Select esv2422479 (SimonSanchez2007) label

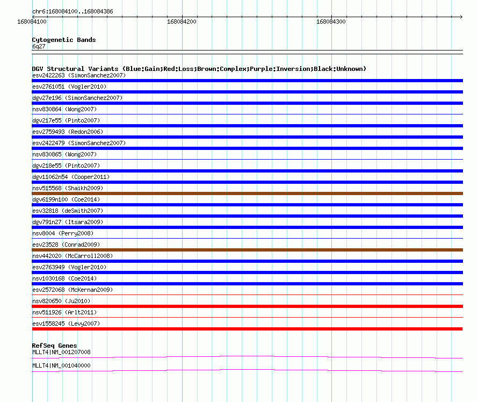click(79, 143)
